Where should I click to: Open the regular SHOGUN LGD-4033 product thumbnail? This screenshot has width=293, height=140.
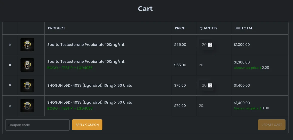point(27,85)
